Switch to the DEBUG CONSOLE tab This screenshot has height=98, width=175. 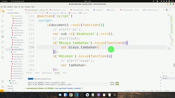(x=47, y=73)
